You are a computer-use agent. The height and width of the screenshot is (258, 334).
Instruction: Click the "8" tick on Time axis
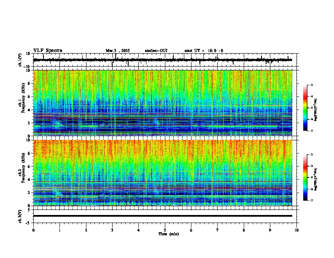click(x=244, y=230)
